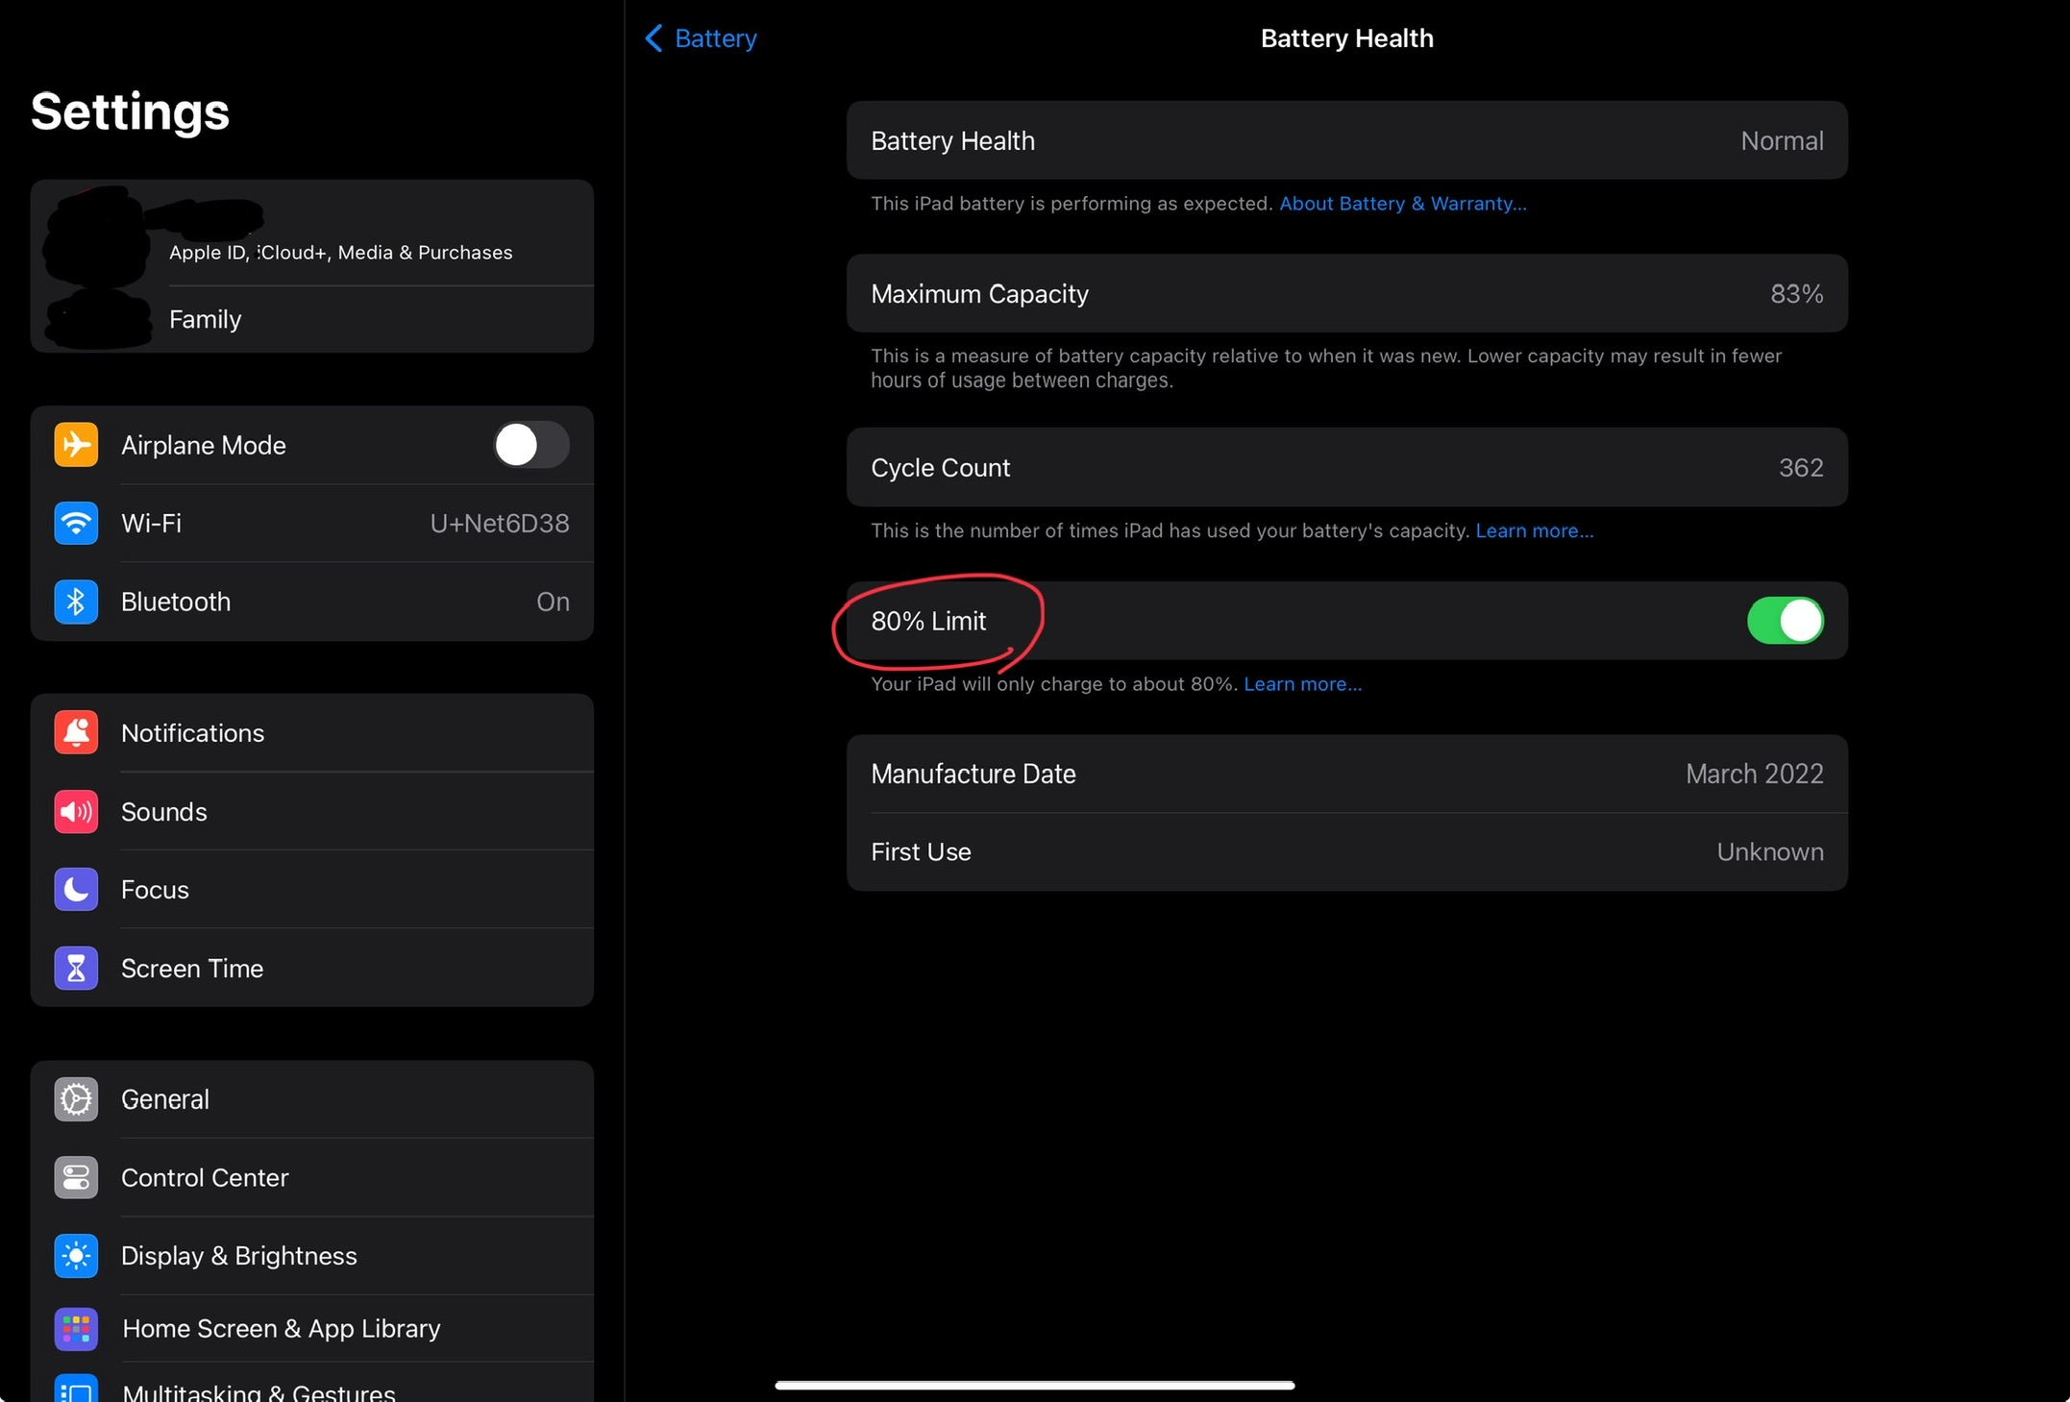
Task: Enable the Airplane Mode switch
Action: point(530,445)
